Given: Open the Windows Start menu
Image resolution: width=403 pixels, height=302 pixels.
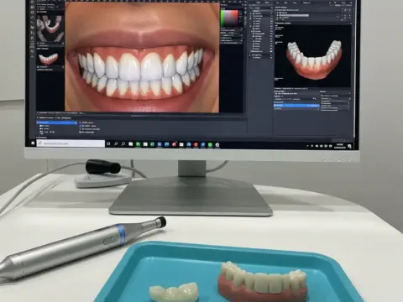Looking at the screenshot, I should click(x=33, y=143).
